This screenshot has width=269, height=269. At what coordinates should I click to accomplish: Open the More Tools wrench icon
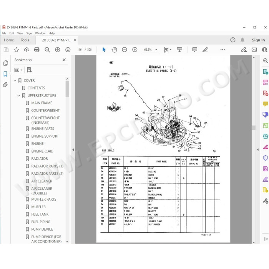266,201
